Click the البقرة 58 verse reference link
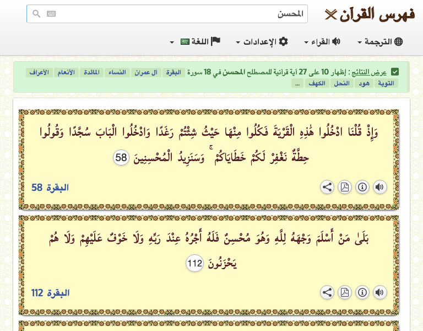Image resolution: width=423 pixels, height=331 pixels. (x=50, y=188)
